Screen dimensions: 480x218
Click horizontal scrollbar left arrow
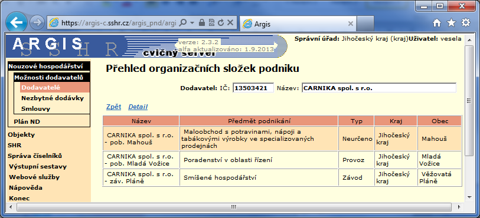11,207
